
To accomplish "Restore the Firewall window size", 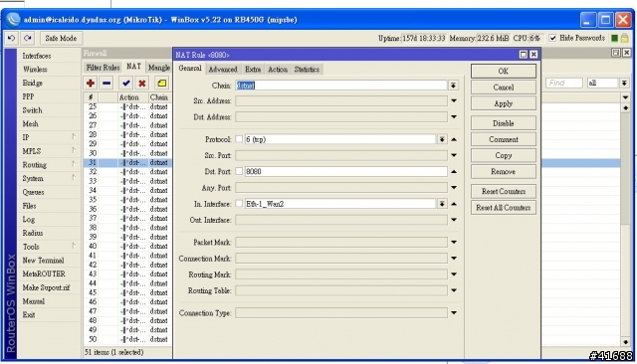I will pyautogui.click(x=616, y=53).
